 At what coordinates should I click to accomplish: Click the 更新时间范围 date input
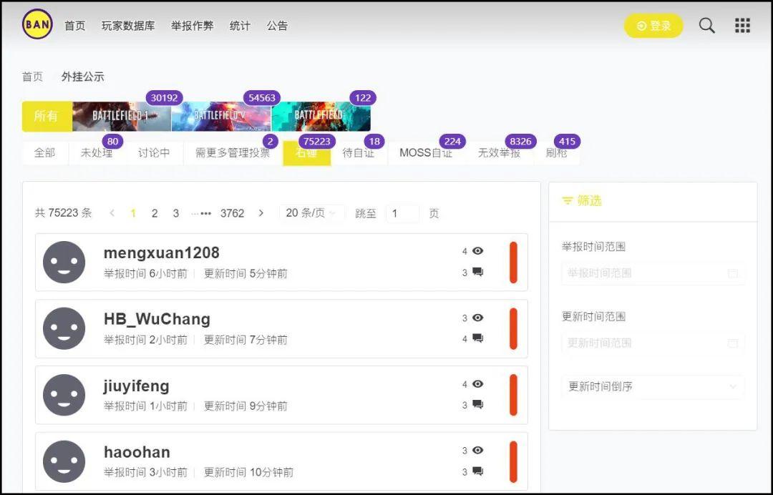(653, 343)
